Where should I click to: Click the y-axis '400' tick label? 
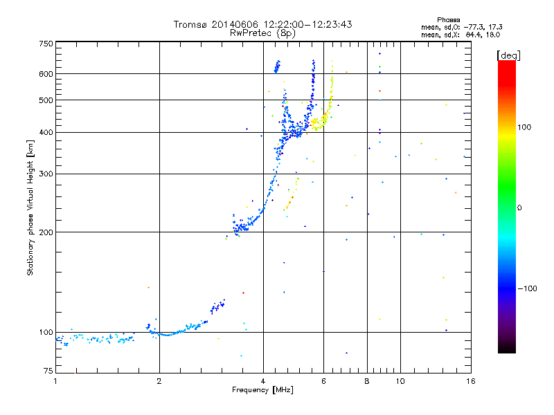coord(46,133)
